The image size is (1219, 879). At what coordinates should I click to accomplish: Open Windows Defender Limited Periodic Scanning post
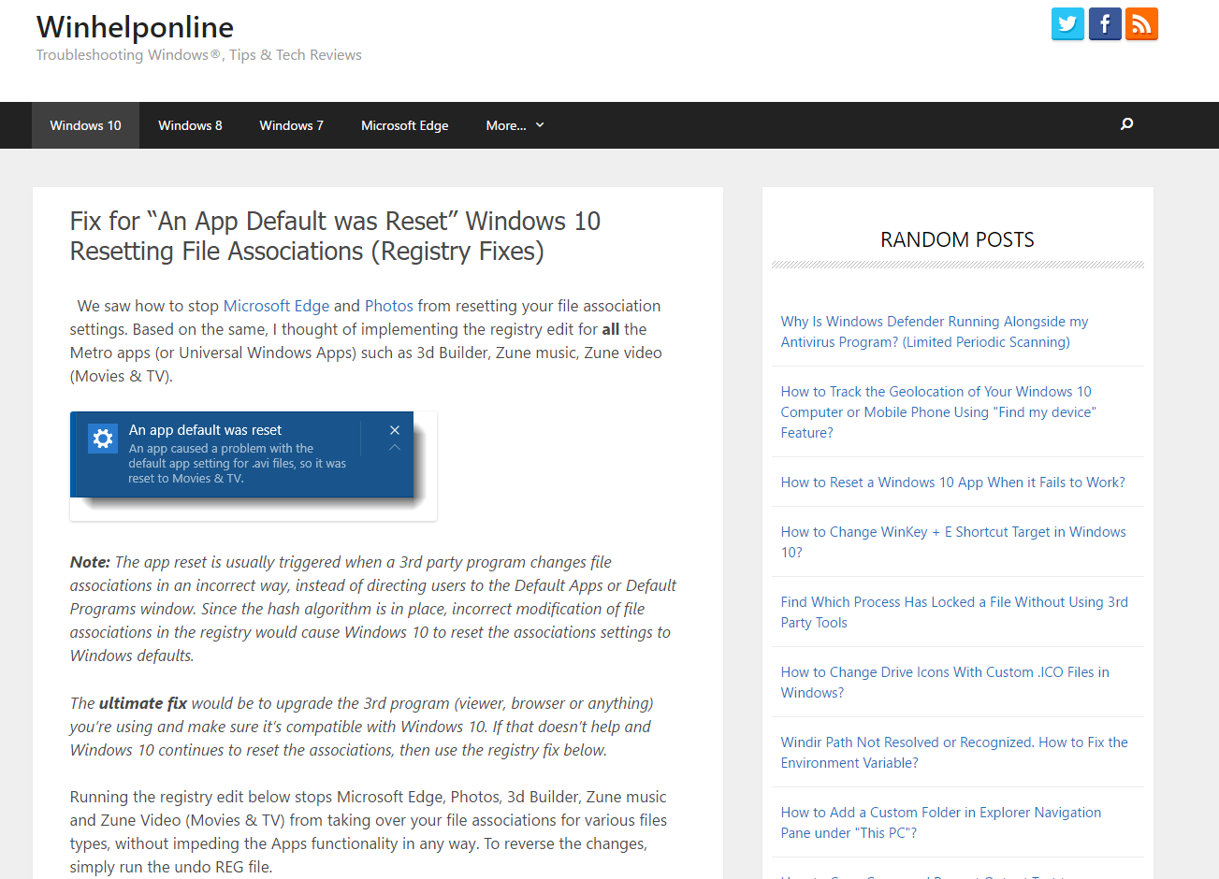tap(935, 332)
